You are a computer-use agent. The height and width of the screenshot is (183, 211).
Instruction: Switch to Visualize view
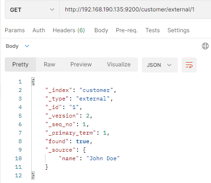point(119,64)
